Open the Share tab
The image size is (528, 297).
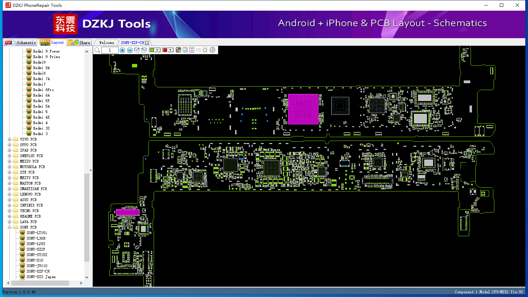79,43
